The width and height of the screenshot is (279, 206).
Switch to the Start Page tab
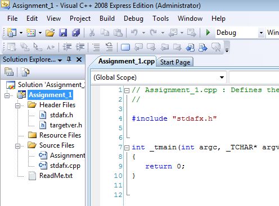(x=175, y=62)
